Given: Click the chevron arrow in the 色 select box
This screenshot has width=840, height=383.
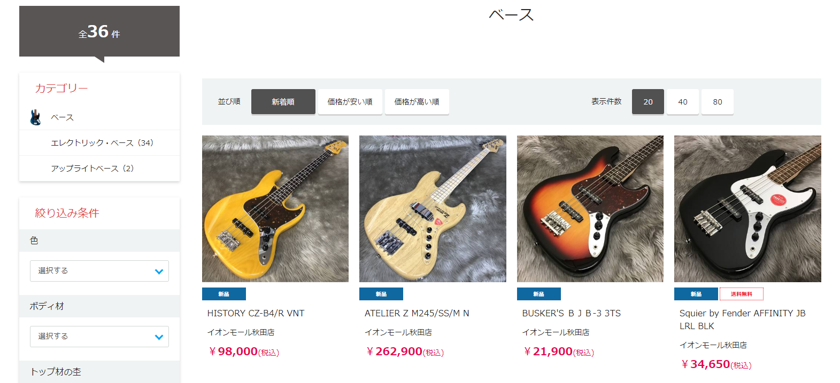Looking at the screenshot, I should [159, 272].
